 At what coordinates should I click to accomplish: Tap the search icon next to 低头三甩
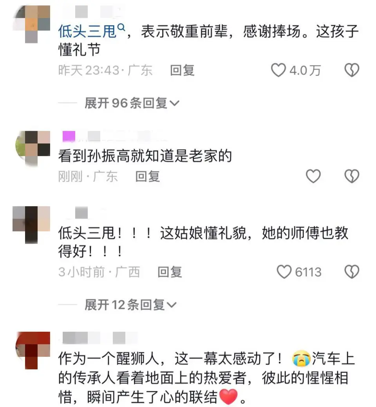pos(121,27)
